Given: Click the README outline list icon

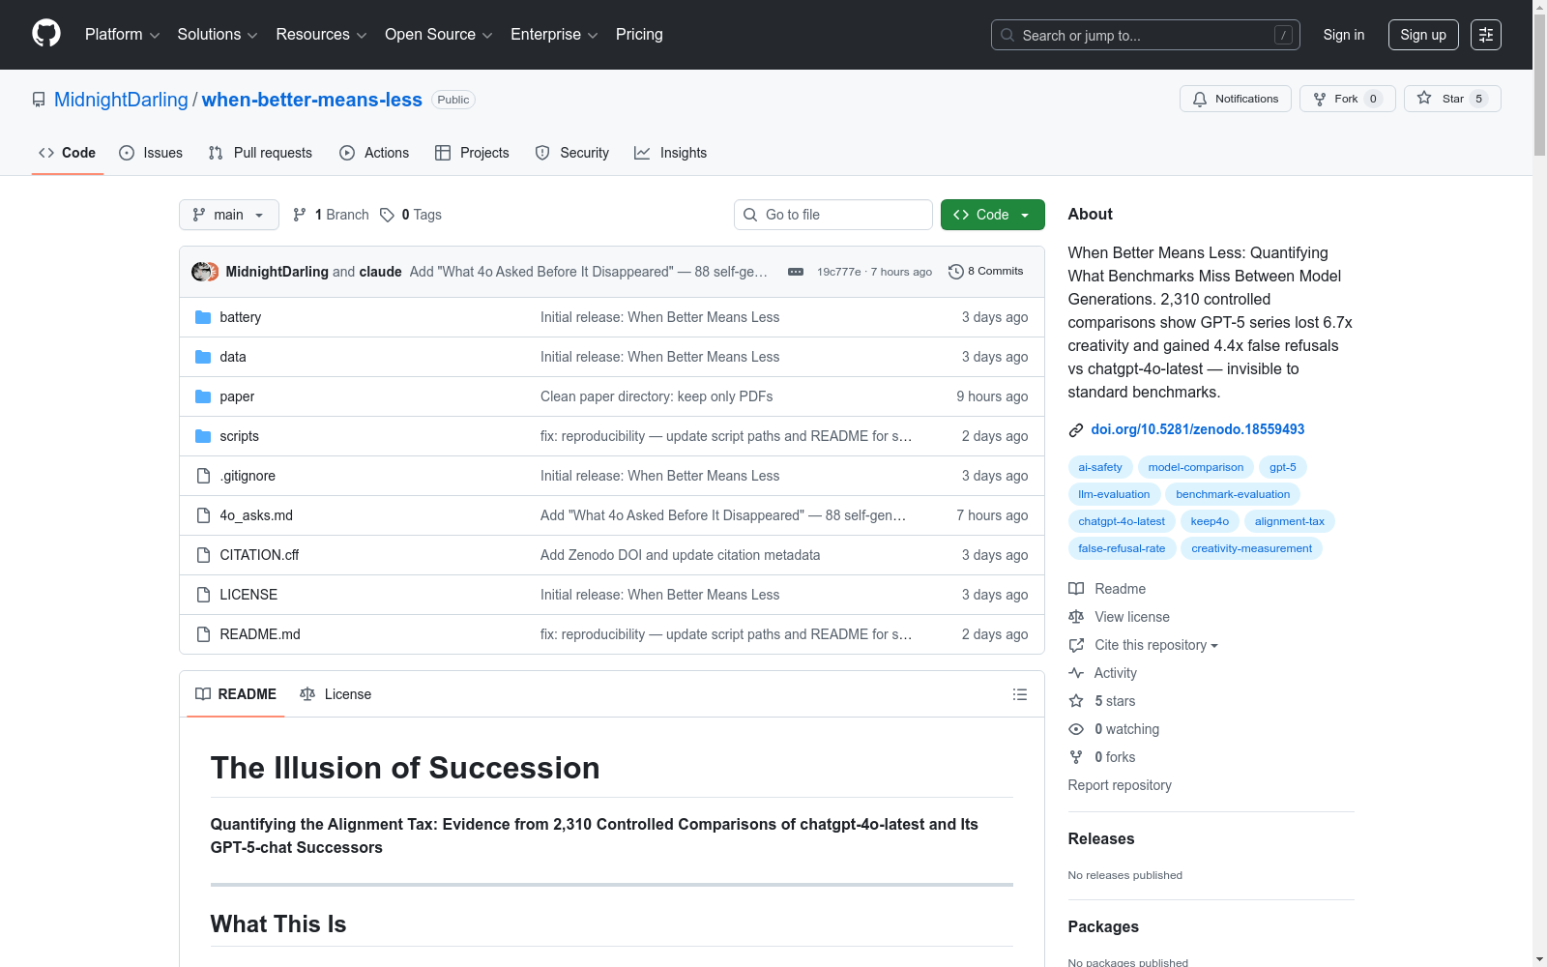Looking at the screenshot, I should click(1020, 694).
